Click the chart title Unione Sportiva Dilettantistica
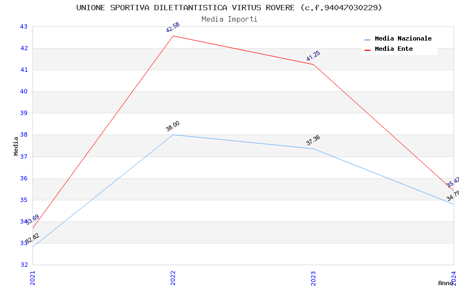 (x=229, y=8)
